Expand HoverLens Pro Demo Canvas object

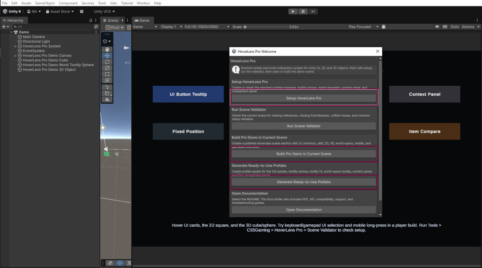coord(16,56)
